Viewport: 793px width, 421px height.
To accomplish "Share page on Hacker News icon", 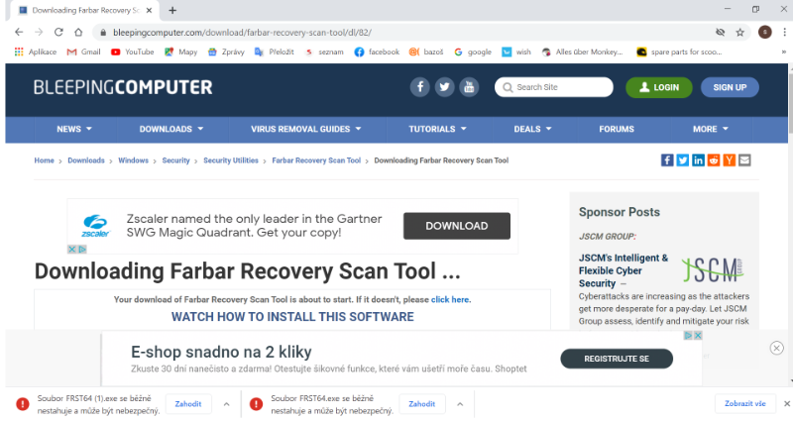I will [729, 160].
